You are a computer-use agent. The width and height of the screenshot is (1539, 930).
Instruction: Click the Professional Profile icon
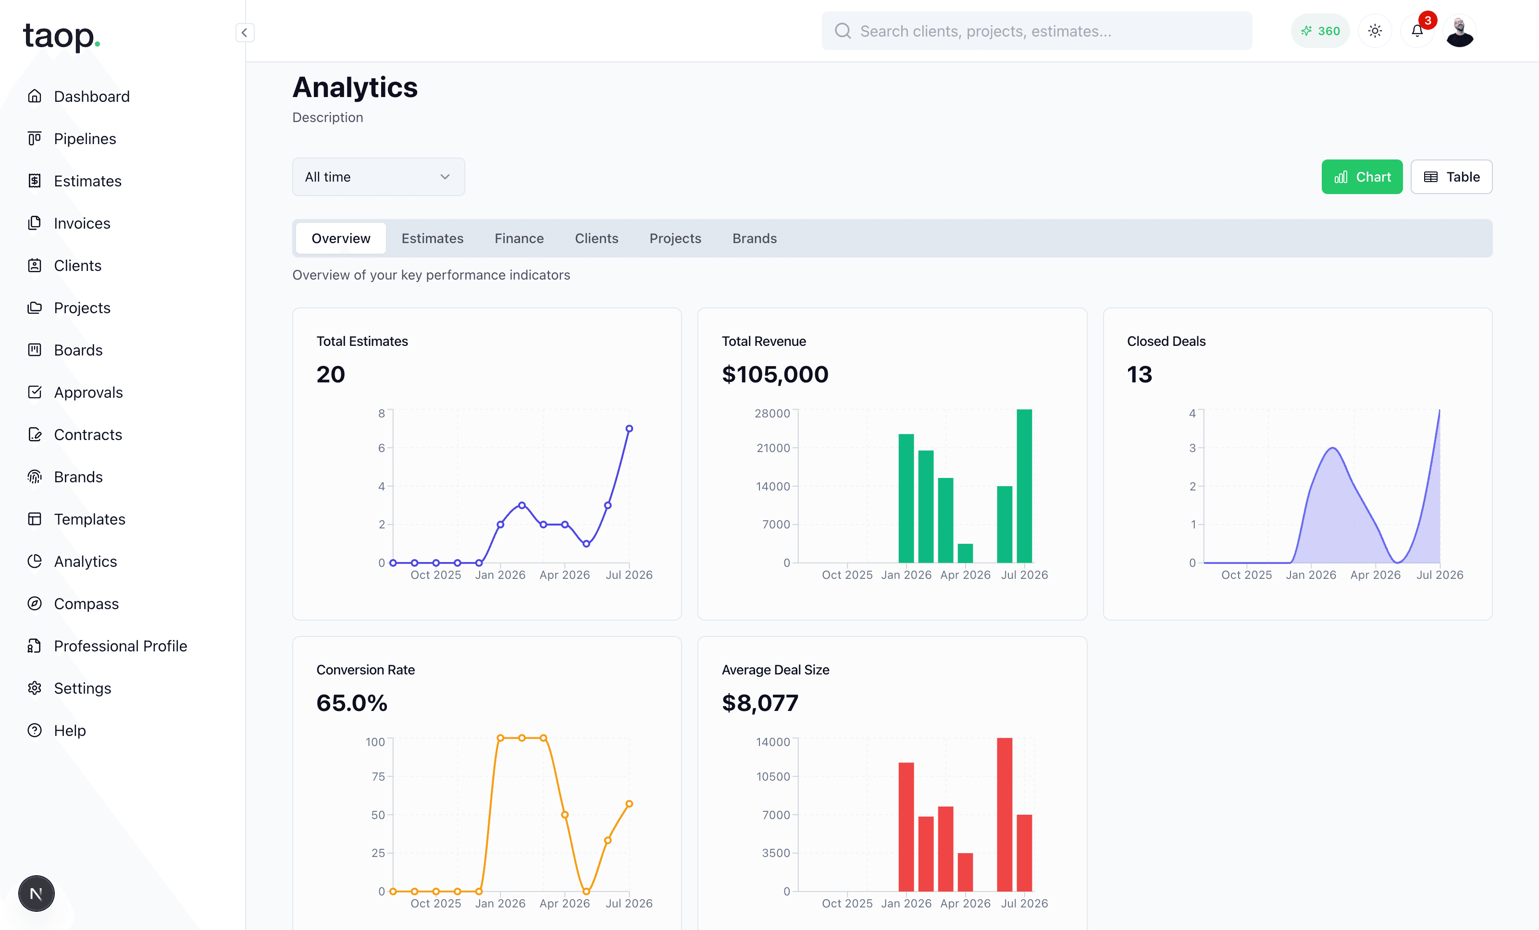[35, 646]
